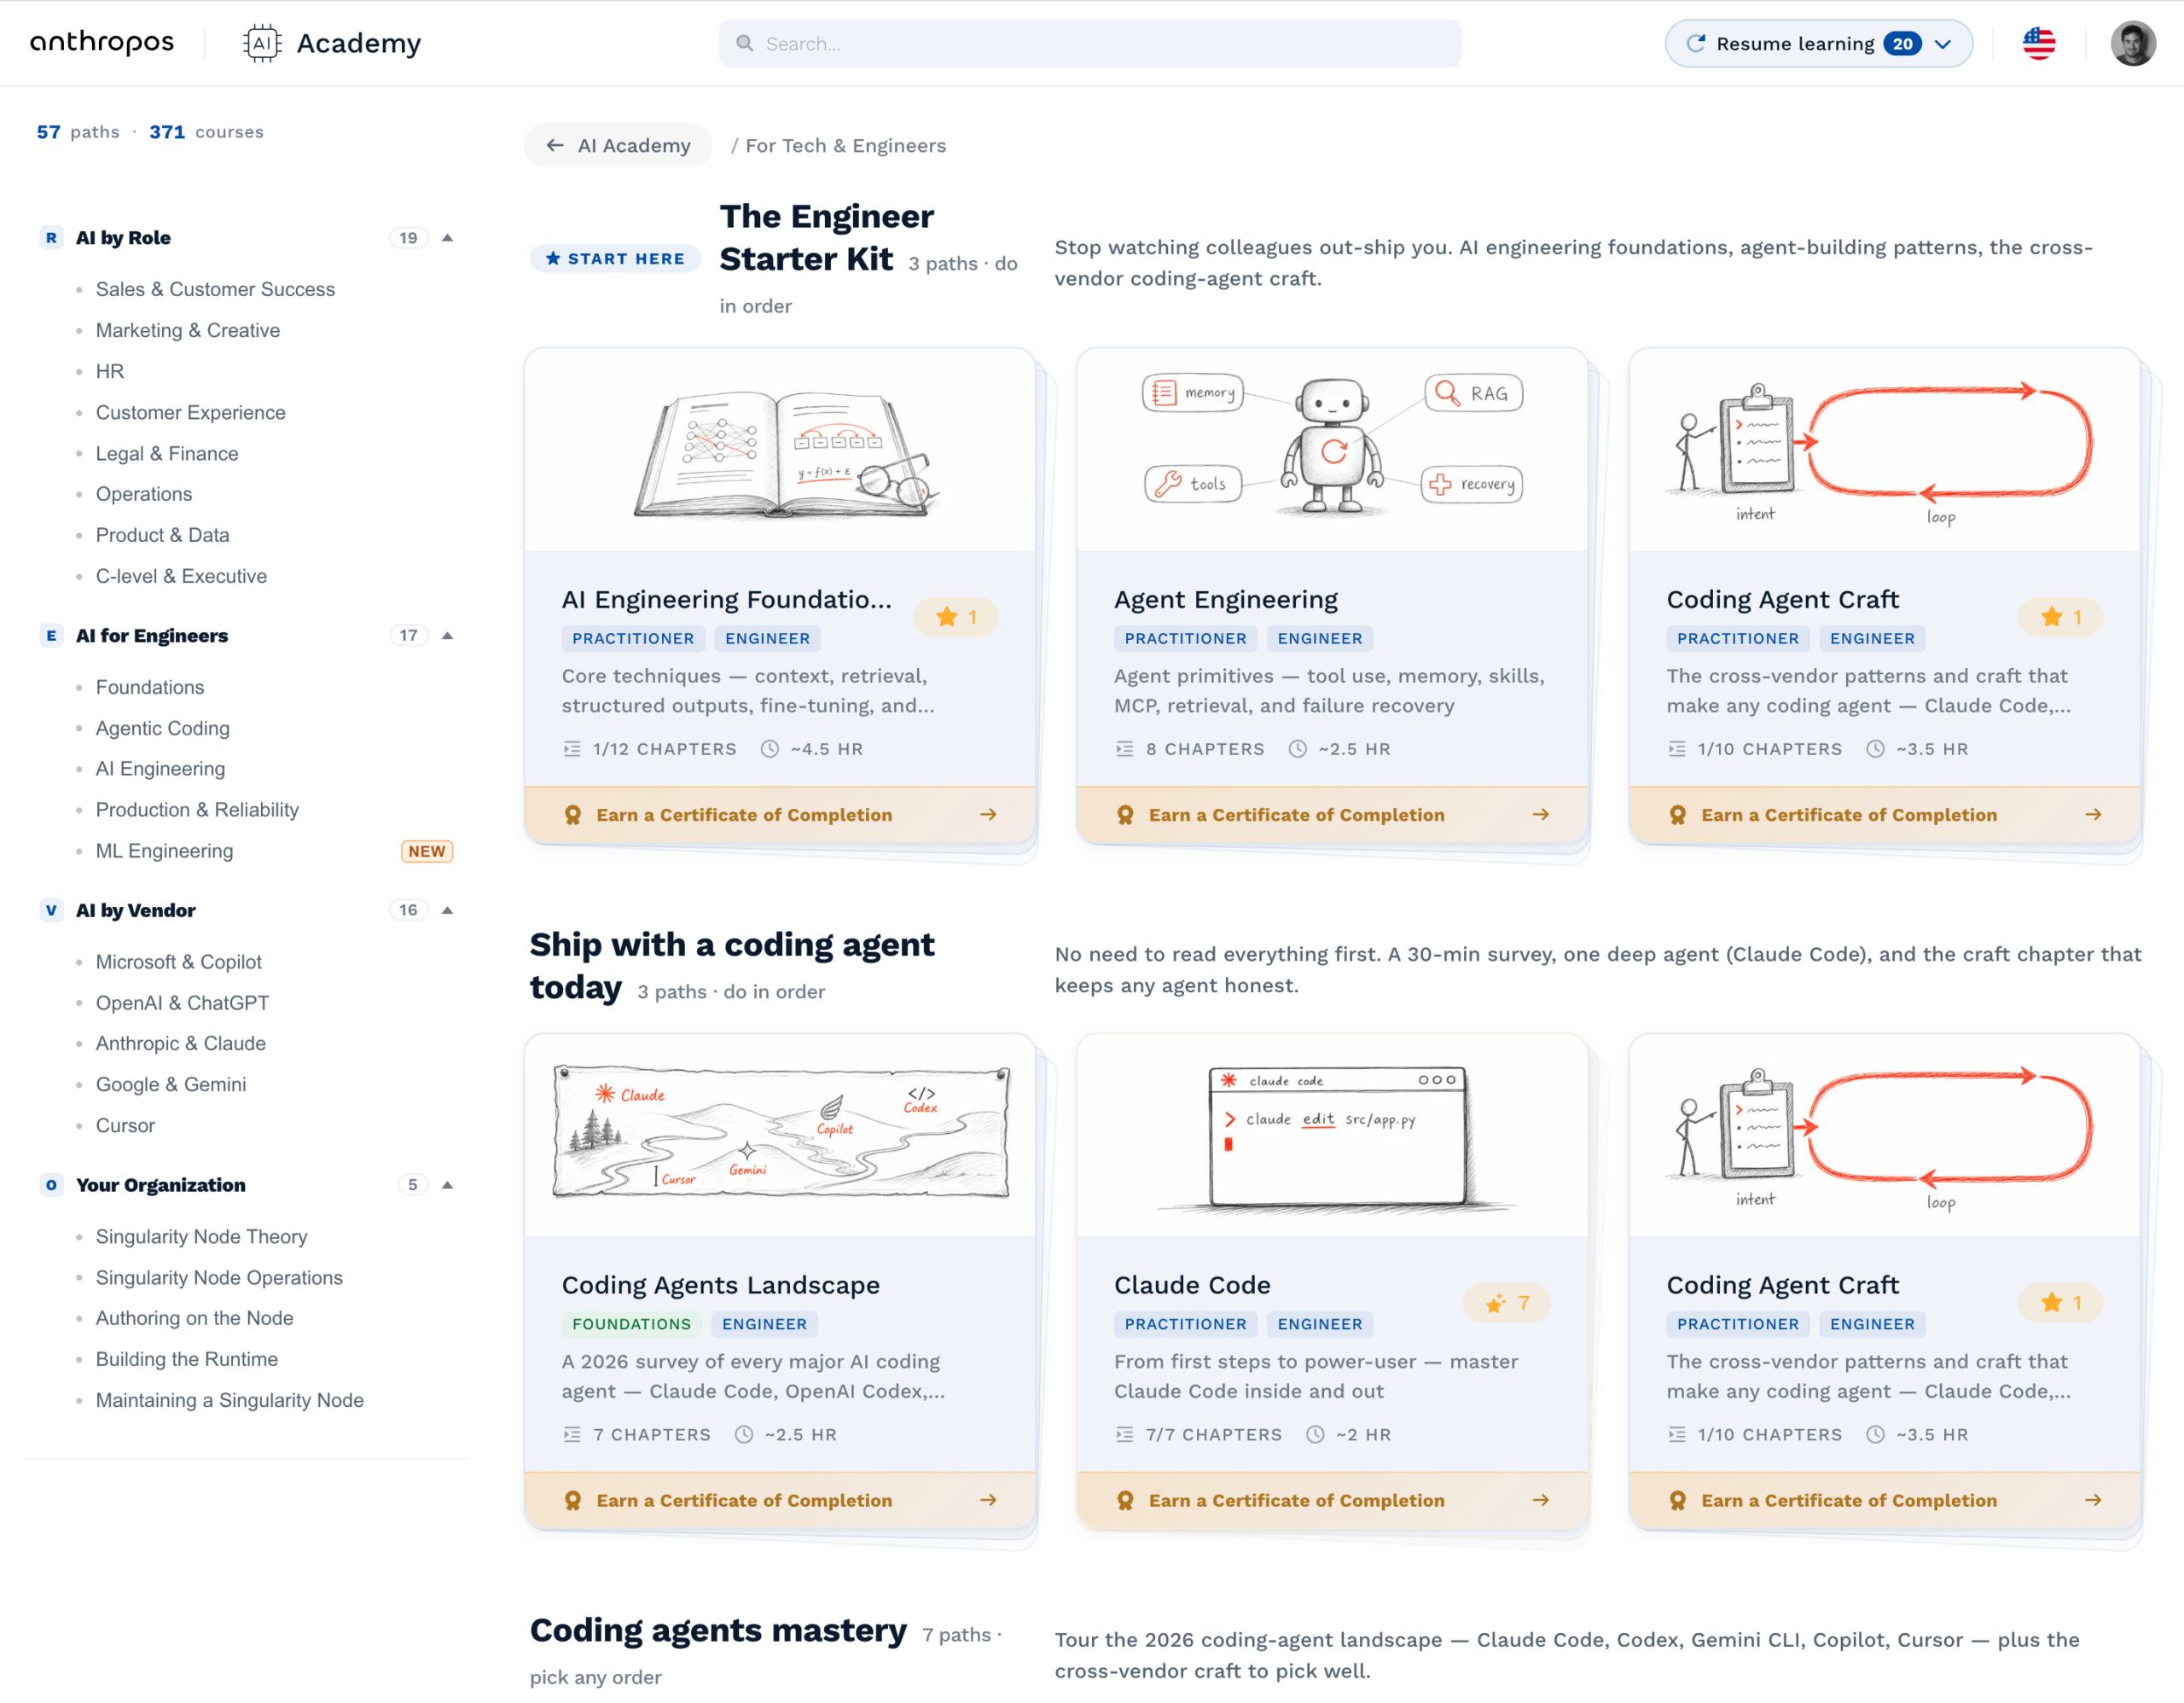Open Sales & Customer Success in sidebar
The height and width of the screenshot is (1703, 2184).
[x=215, y=289]
